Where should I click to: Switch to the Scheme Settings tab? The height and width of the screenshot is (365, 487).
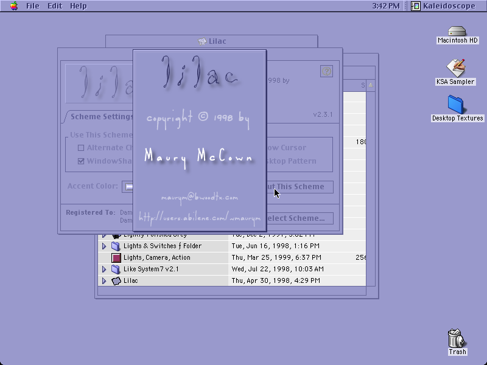click(x=101, y=117)
